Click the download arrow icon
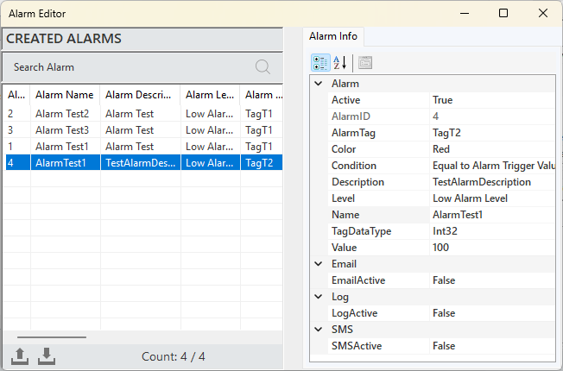The width and height of the screenshot is (563, 371). (47, 356)
